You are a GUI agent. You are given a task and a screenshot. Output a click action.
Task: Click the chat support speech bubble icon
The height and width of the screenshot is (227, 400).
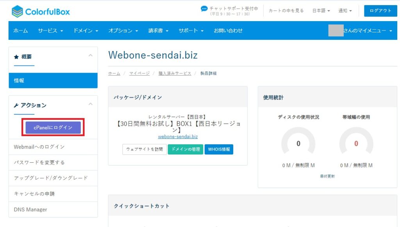[204, 9]
